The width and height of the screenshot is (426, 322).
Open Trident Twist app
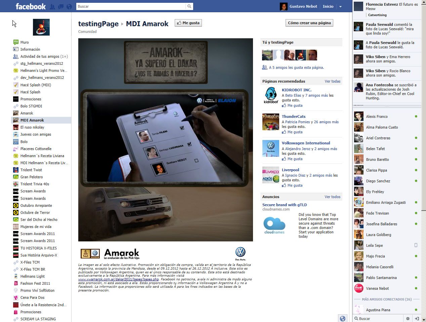pyautogui.click(x=31, y=170)
